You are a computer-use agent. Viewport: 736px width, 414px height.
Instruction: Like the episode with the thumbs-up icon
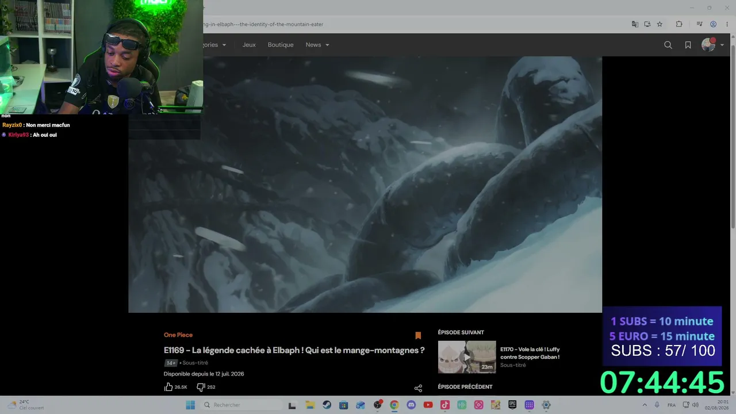pos(168,387)
